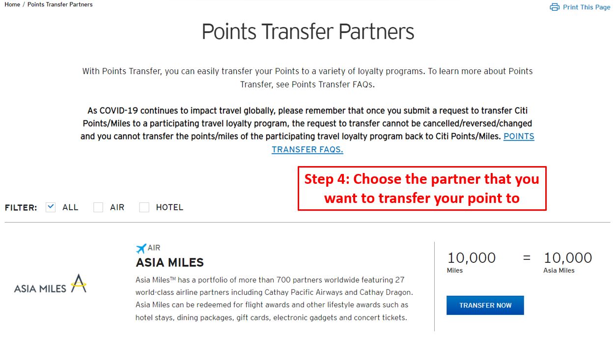
Task: Click the blue AIR airplane icon
Action: (141, 248)
